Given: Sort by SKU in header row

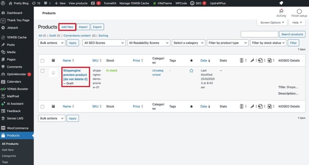Looking at the screenshot, I should point(97,60).
